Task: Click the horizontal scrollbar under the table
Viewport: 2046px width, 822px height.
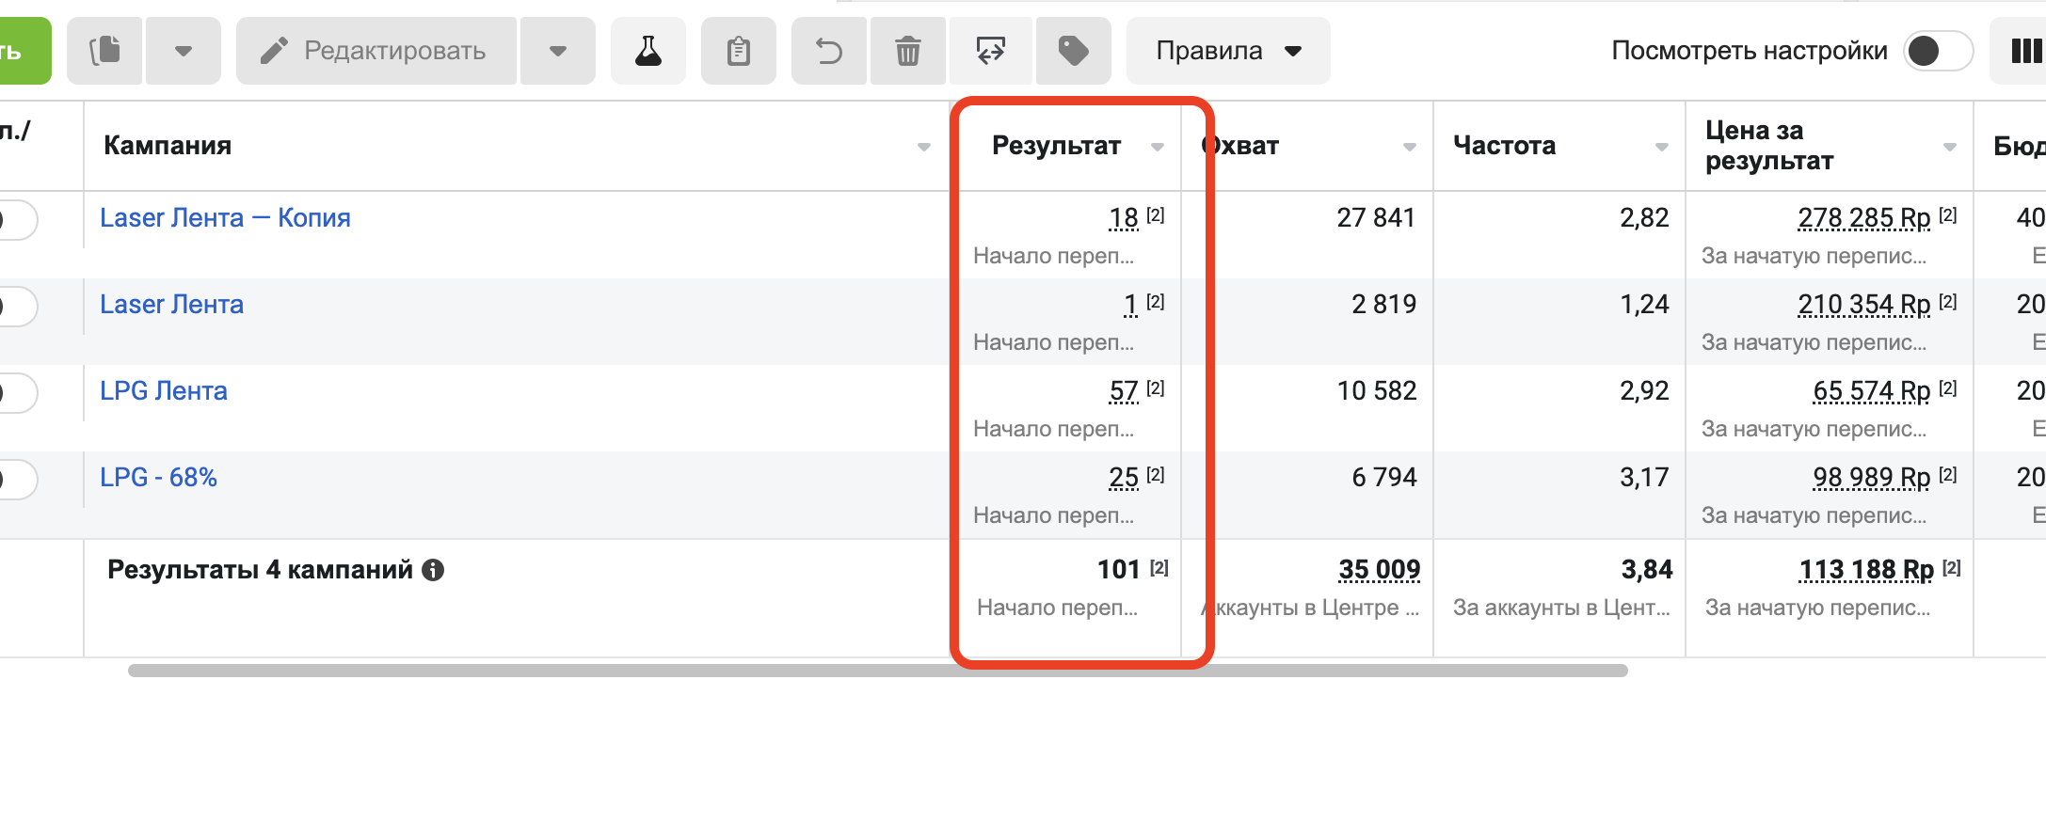Action: point(877,671)
